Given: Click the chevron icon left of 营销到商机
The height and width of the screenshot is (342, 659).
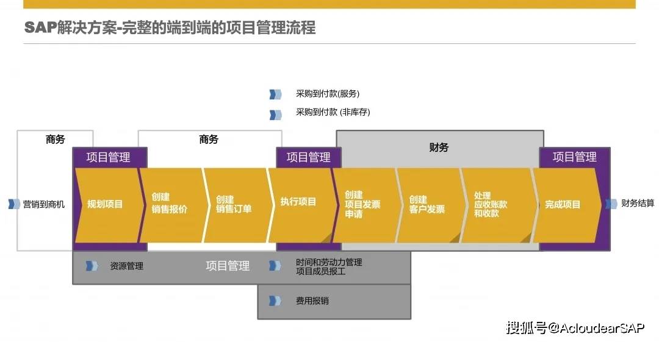Looking at the screenshot, I should (x=14, y=204).
